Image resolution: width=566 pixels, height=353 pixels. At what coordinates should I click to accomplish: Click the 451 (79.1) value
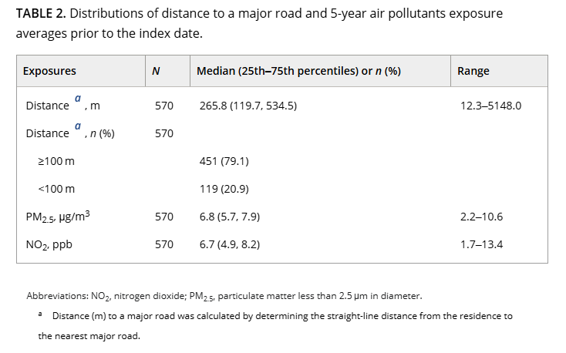[224, 161]
